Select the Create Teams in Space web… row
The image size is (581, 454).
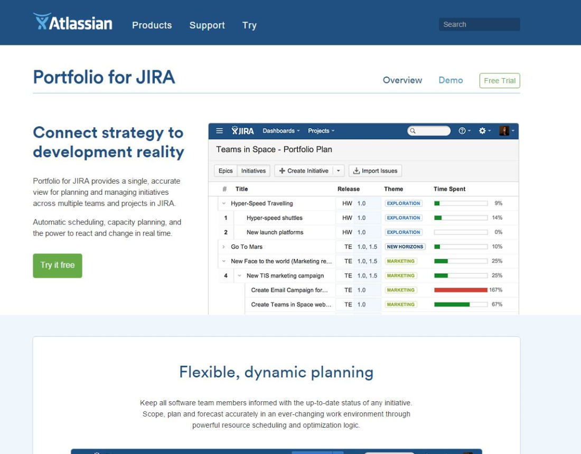pos(291,305)
